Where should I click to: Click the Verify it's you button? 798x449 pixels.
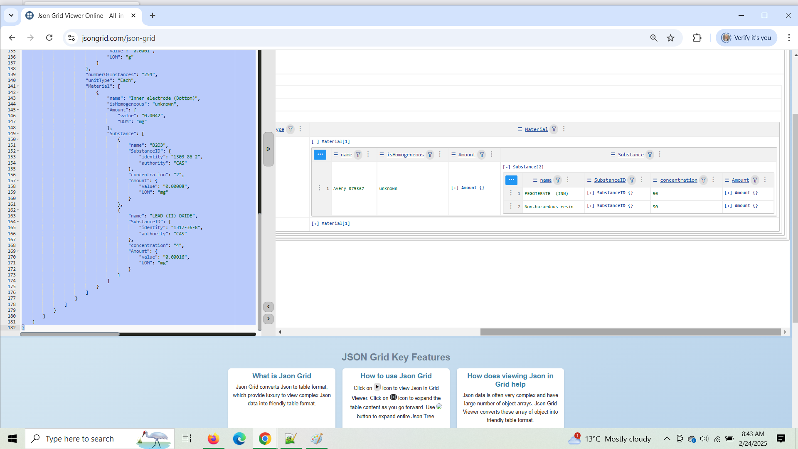(746, 38)
